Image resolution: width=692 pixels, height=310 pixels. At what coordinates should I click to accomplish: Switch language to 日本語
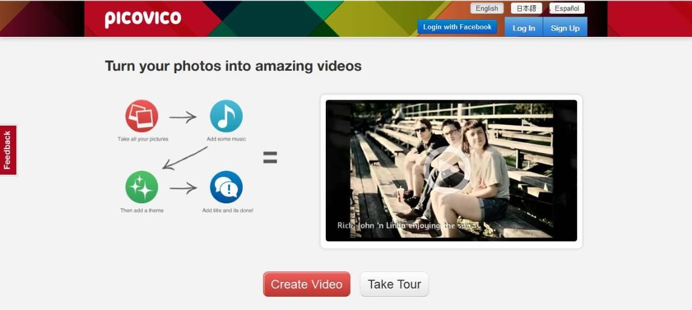click(526, 9)
